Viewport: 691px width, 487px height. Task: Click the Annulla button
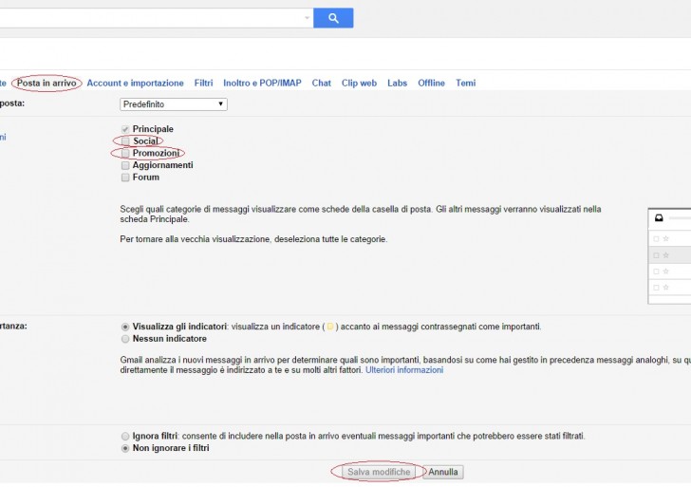coord(443,472)
